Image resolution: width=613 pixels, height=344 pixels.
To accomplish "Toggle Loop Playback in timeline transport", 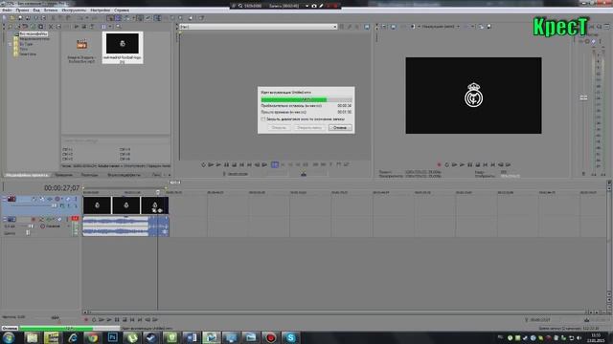I will tap(94, 320).
